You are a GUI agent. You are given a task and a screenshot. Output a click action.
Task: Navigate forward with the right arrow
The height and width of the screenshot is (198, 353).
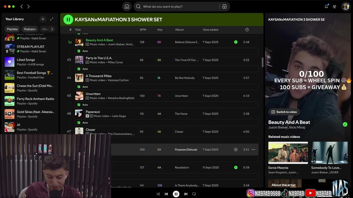coord(28,6)
